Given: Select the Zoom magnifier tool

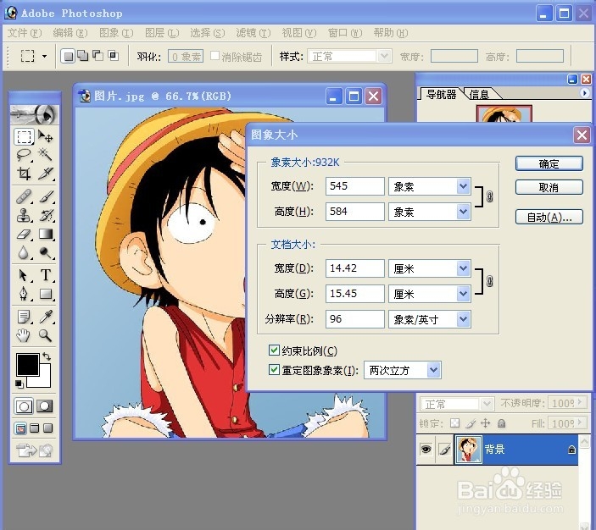Looking at the screenshot, I should coord(46,335).
